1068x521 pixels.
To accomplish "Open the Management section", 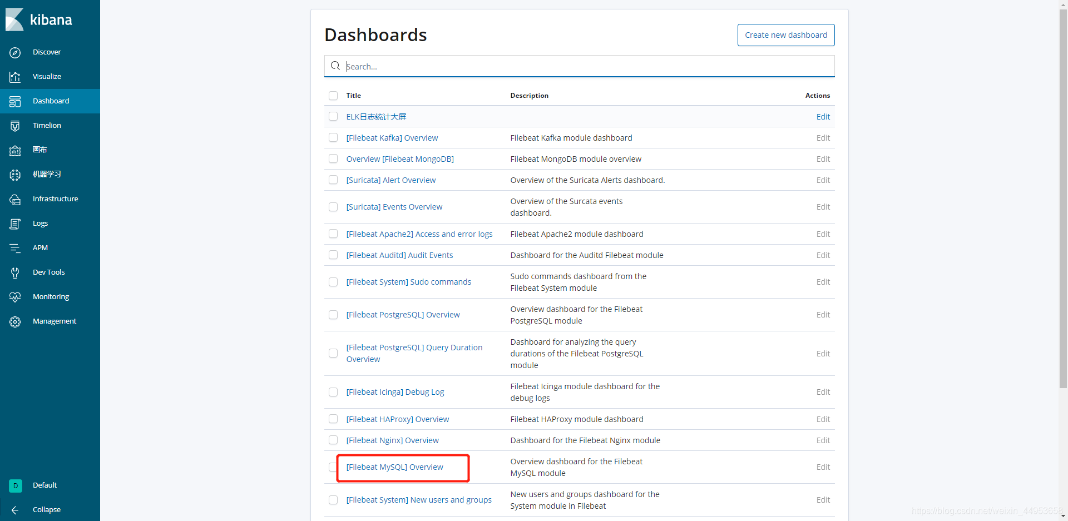I will [54, 321].
